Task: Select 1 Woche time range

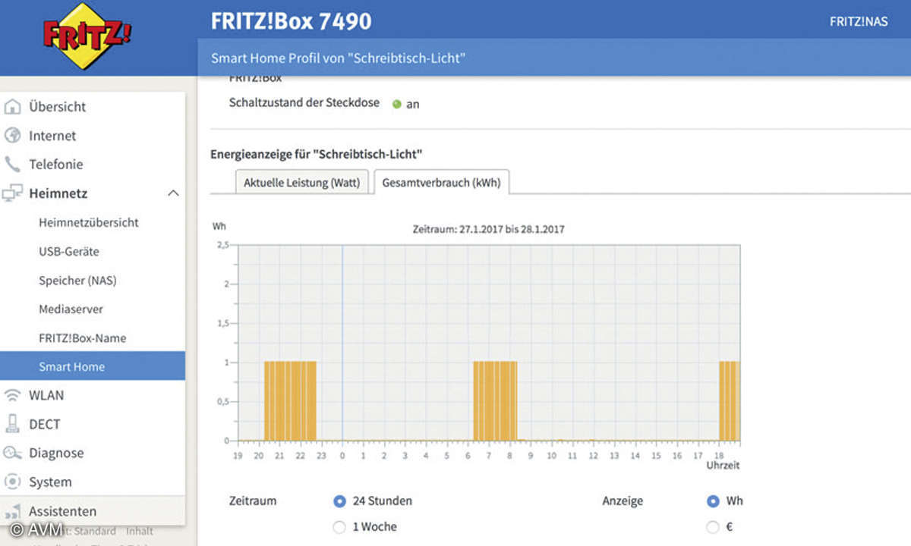Action: (x=339, y=527)
